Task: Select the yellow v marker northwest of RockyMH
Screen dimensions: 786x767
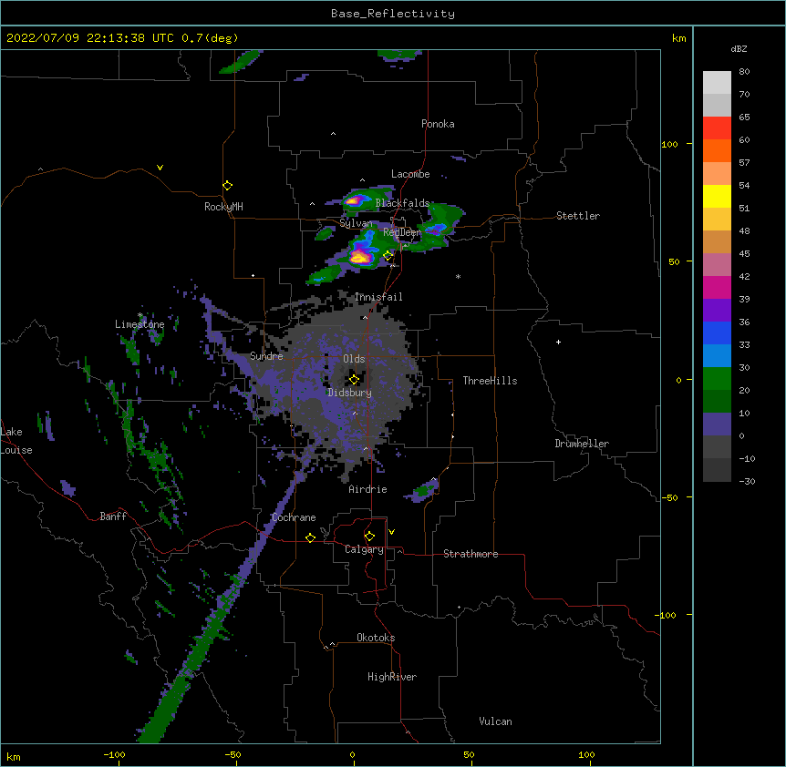Action: 160,168
